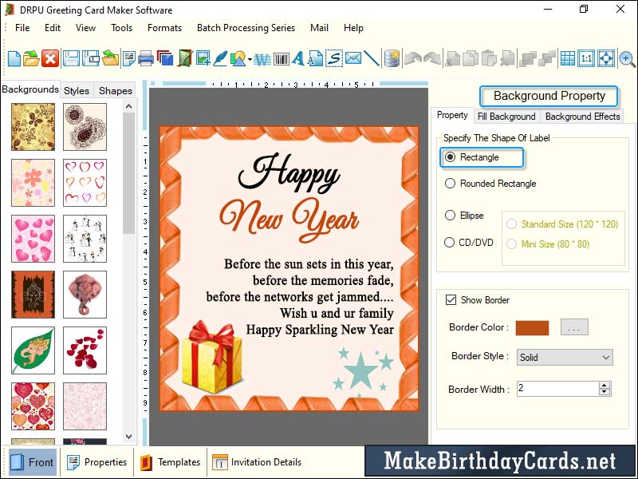Viewport: 638px width, 479px height.
Task: Click the 1:1 zoom icon
Action: [x=588, y=57]
